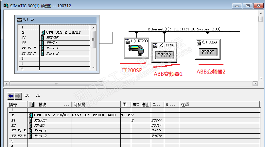Click the MPI 地址 column header
The width and height of the screenshot is (265, 147).
tap(141, 105)
